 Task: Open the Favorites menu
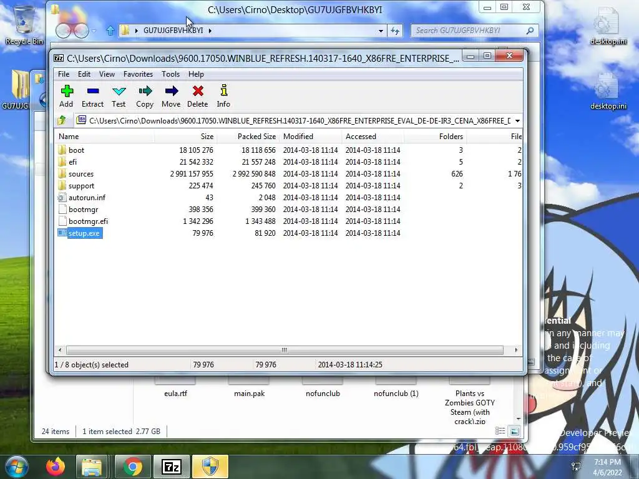point(138,74)
